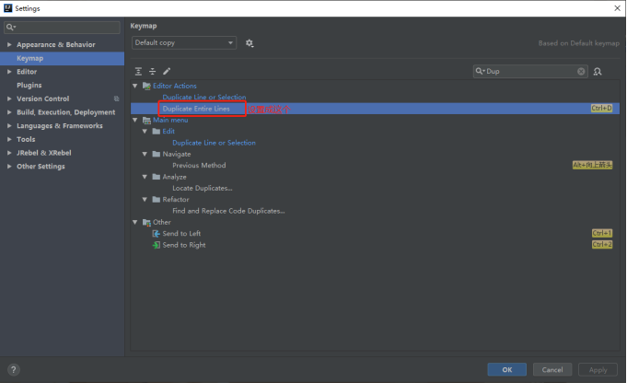Screen dimensions: 627x383
Task: Open Tools settings category
Action: 26,140
